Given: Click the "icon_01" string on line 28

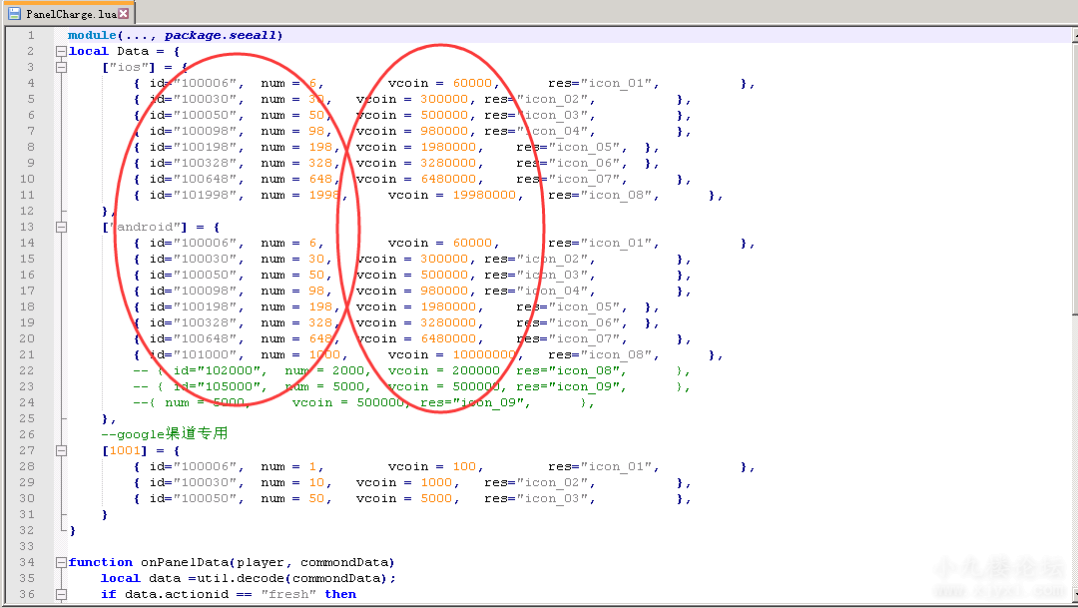Looking at the screenshot, I should [x=618, y=466].
